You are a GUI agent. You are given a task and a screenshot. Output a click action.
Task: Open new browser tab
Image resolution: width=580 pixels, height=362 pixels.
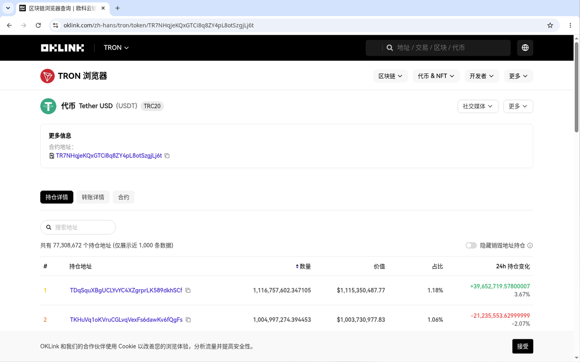coord(118,8)
